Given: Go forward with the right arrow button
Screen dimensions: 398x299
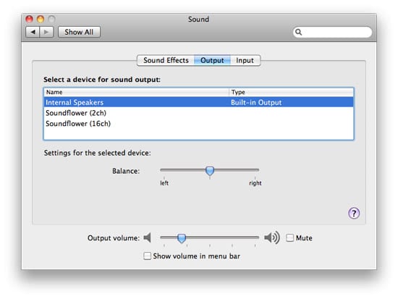Looking at the screenshot, I should click(x=46, y=32).
